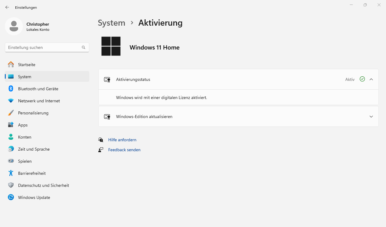Click Windows-Edition aktualisieren row label
This screenshot has height=227, width=386.
(144, 117)
